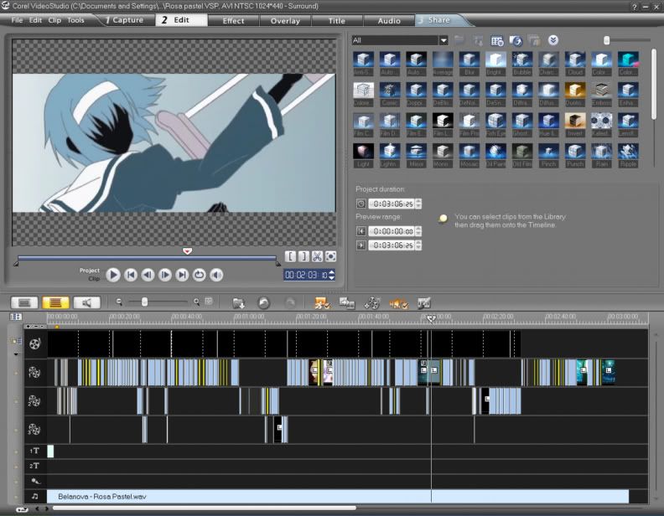Open the System Volume speaker icon

point(216,274)
